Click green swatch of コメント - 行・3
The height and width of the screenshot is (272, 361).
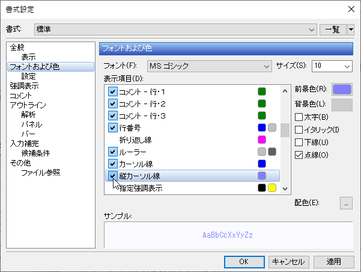pos(262,116)
